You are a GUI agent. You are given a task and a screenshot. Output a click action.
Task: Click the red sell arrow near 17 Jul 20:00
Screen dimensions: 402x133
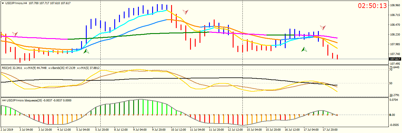click(x=323, y=27)
